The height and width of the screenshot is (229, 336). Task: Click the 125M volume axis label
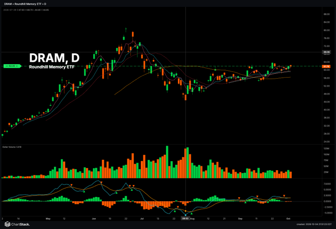[x=326, y=148]
